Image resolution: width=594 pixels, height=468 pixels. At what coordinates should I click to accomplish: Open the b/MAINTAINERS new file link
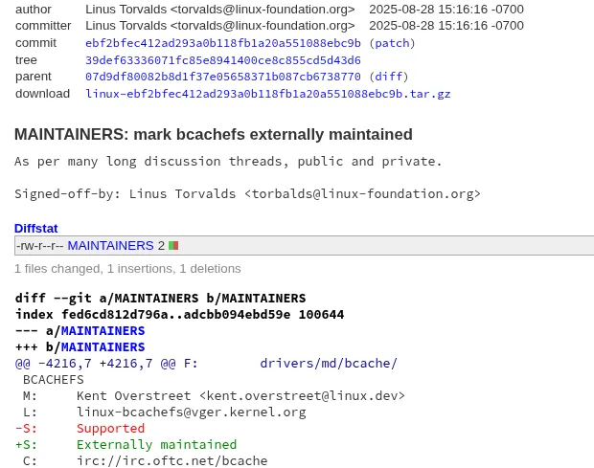tap(103, 347)
